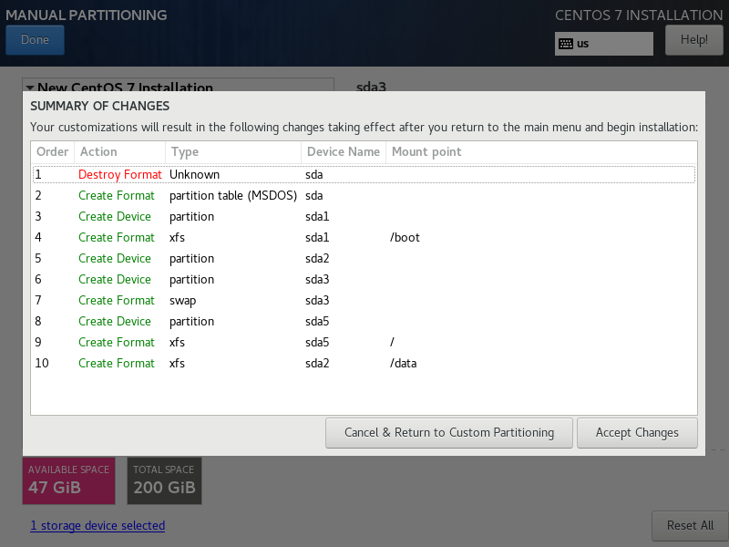Click the keyboard layout icon

click(566, 44)
